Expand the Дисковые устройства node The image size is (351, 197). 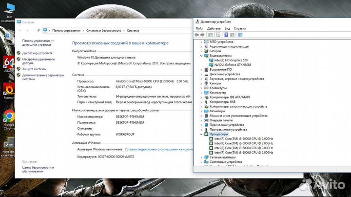point(201,74)
